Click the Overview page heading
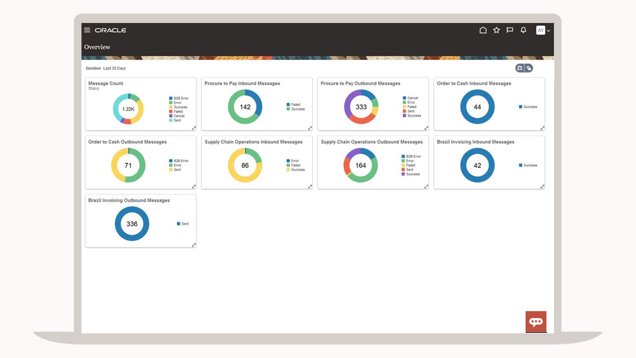The height and width of the screenshot is (358, 636). 97,47
